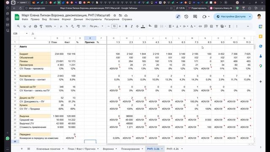This screenshot has width=270, height=152.
Task: Decrease decimal places
Action: pos(72,26)
